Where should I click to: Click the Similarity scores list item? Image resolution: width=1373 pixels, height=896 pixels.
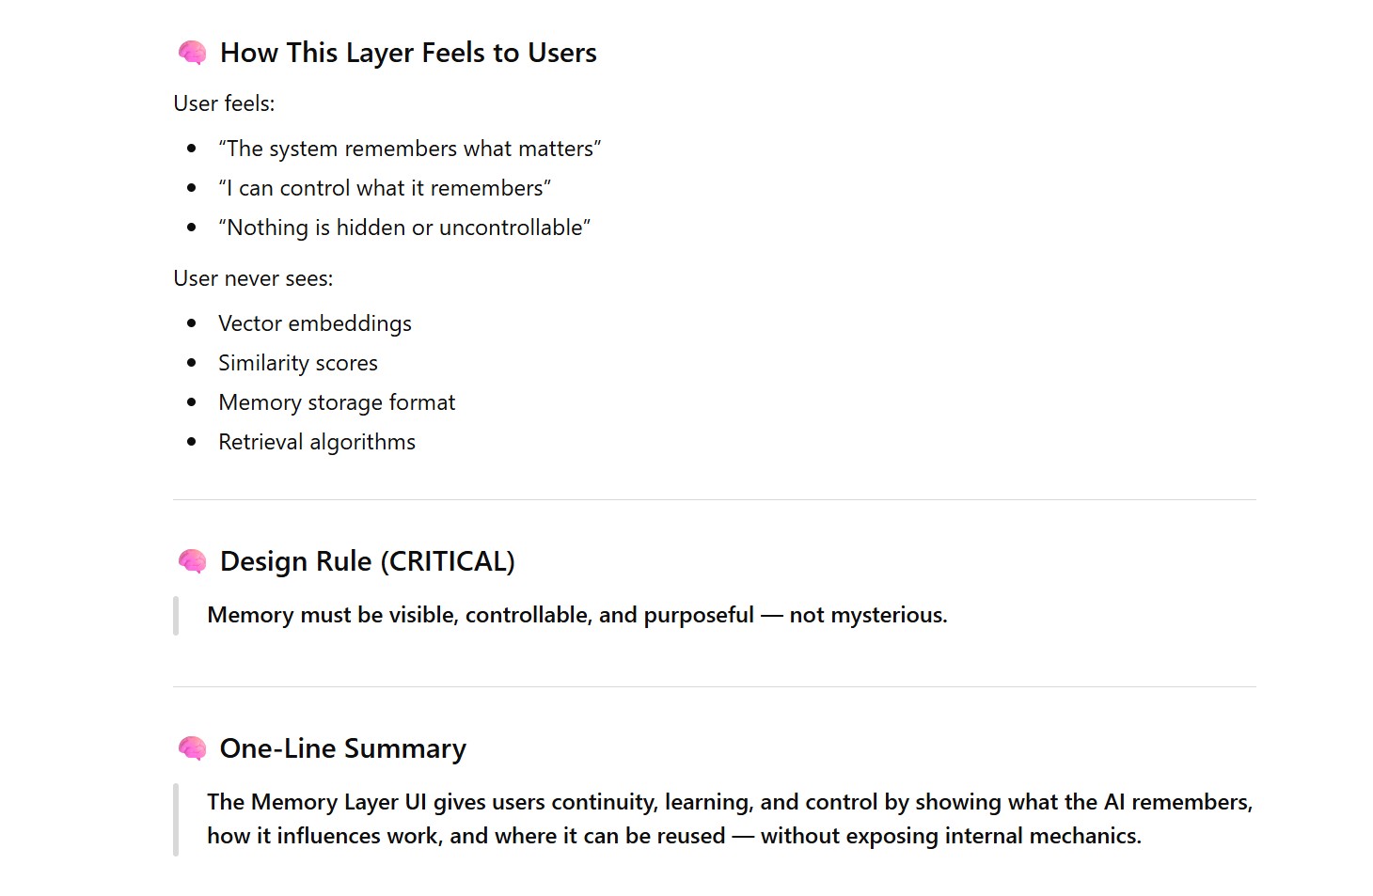298,363
